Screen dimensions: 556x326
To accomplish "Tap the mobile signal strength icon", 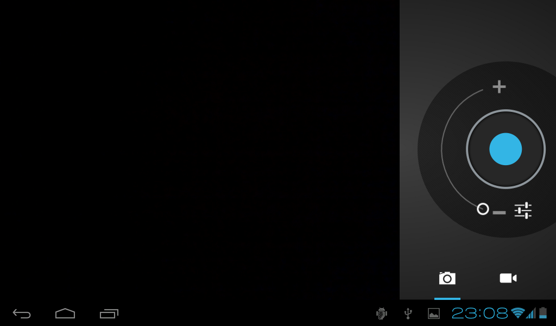I will (x=530, y=313).
